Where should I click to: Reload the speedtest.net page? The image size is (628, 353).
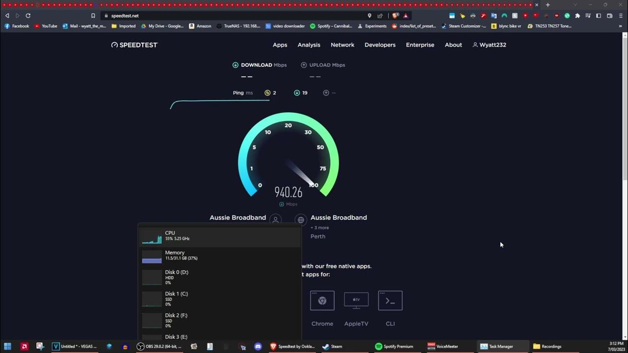[x=28, y=16]
